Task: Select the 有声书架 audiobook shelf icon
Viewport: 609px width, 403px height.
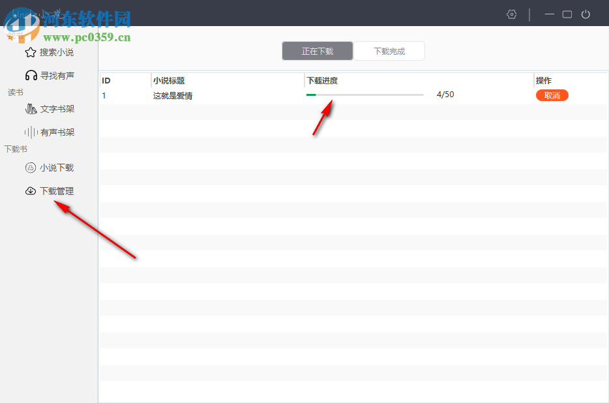Action: click(31, 132)
